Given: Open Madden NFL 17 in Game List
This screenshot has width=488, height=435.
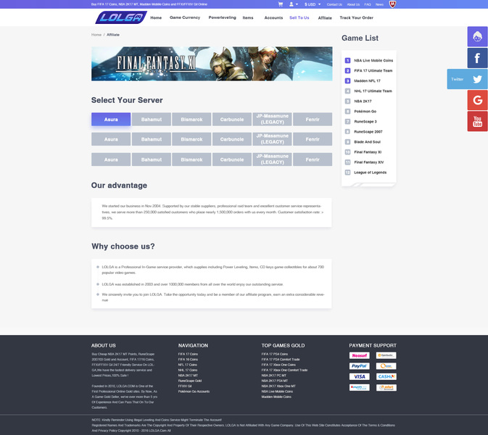Looking at the screenshot, I should coord(367,81).
